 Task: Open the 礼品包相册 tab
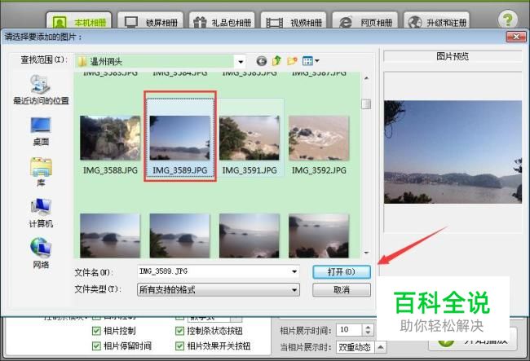coord(222,21)
